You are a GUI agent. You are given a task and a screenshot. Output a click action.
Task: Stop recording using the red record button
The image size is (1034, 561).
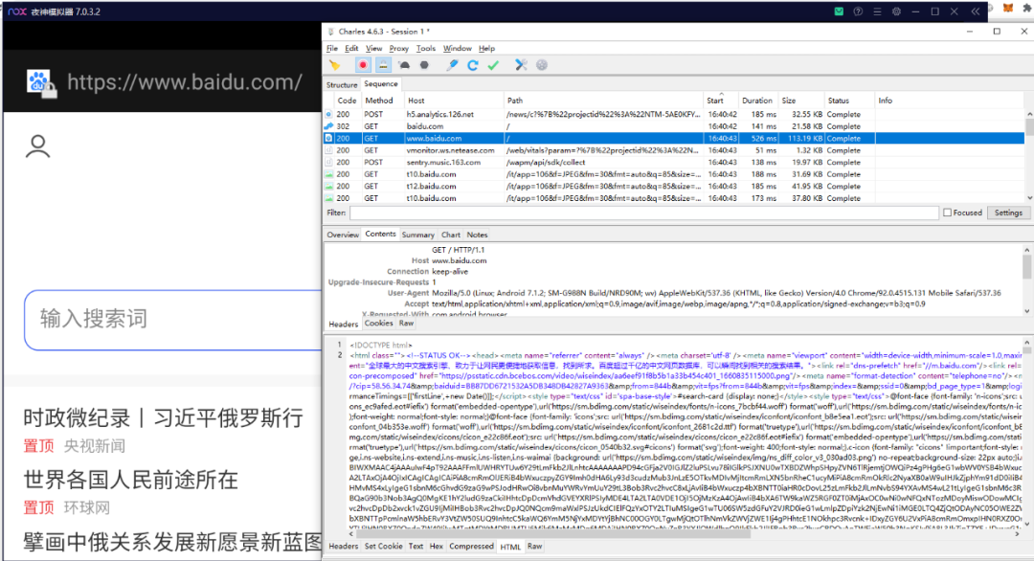(363, 65)
